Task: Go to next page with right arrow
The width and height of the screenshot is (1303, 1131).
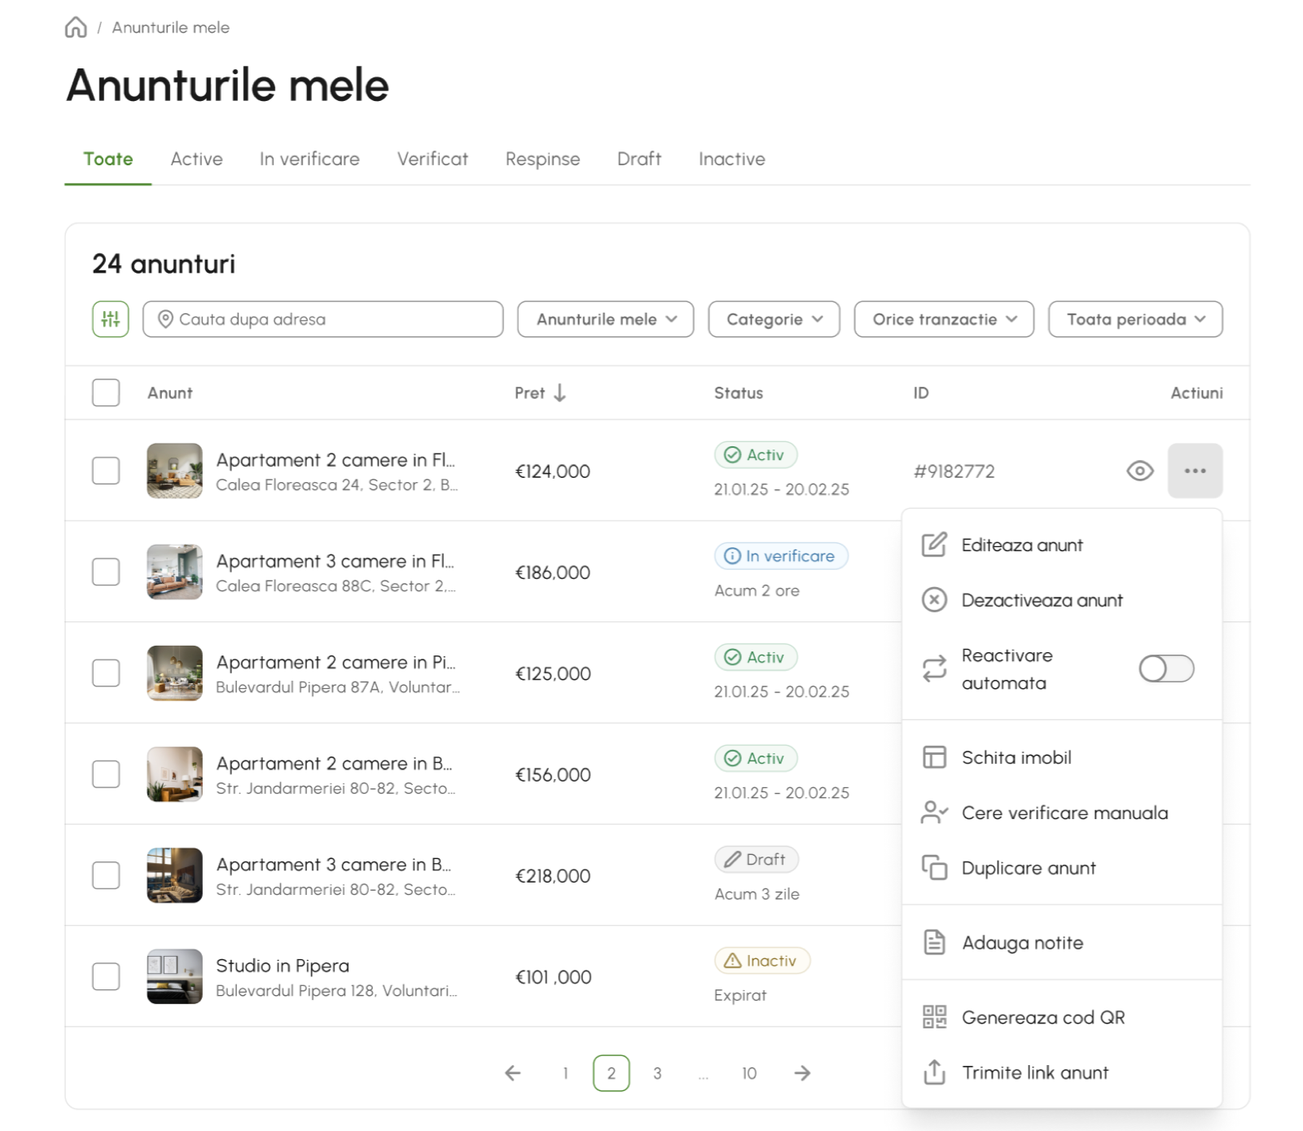Action: 802,1073
